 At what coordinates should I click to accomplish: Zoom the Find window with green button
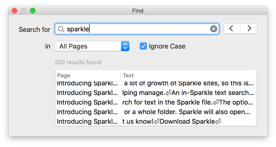pos(33,11)
